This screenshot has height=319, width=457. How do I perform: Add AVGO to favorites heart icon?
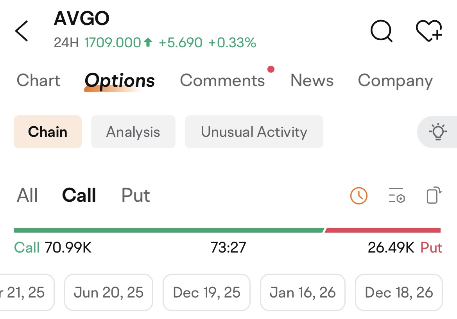coord(428,31)
